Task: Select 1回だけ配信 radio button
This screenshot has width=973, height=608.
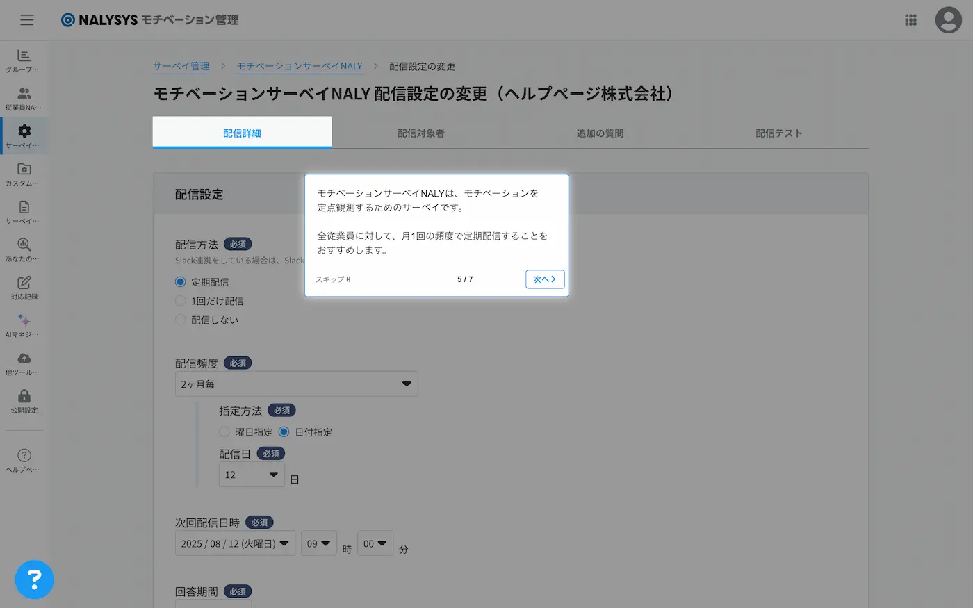Action: point(181,301)
